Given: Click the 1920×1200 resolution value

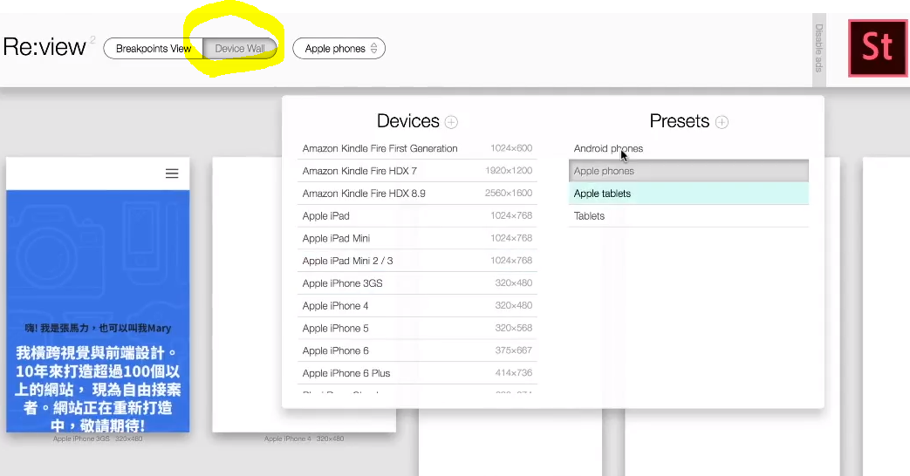Looking at the screenshot, I should pyautogui.click(x=509, y=171).
